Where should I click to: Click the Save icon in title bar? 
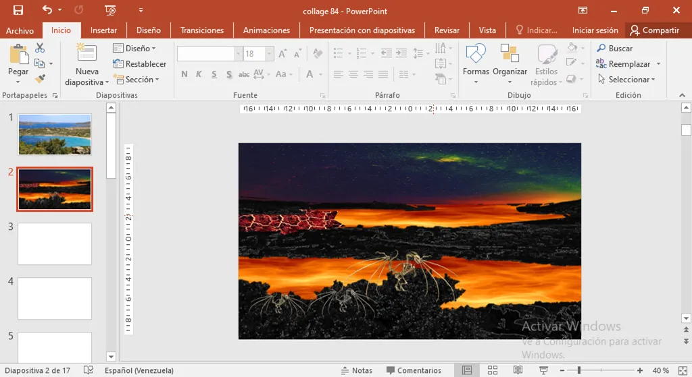pos(18,10)
